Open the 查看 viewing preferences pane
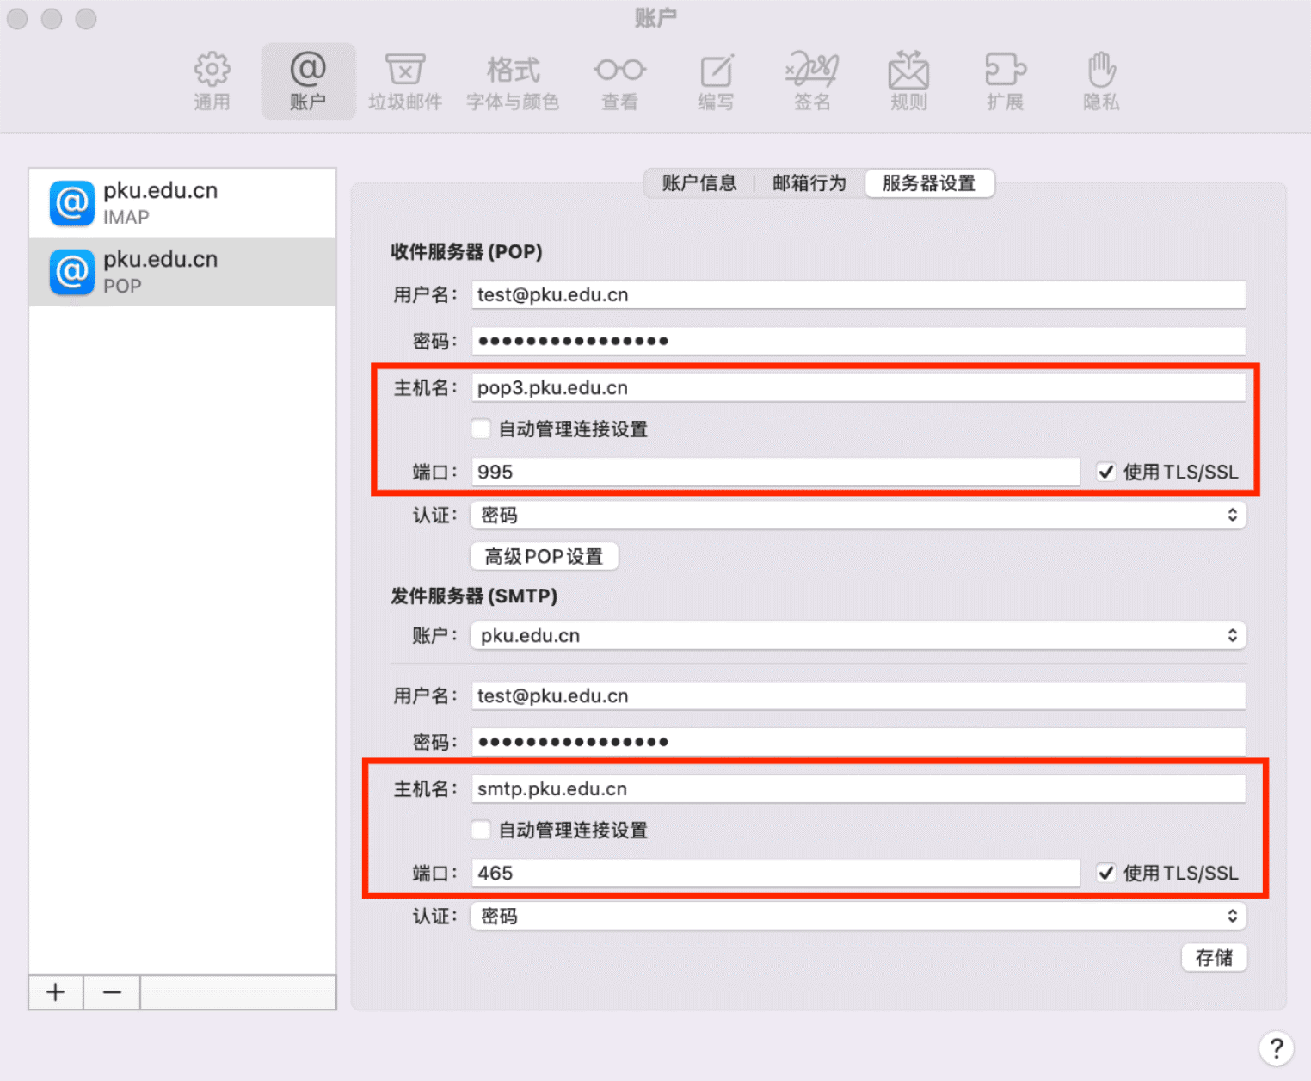 [619, 82]
